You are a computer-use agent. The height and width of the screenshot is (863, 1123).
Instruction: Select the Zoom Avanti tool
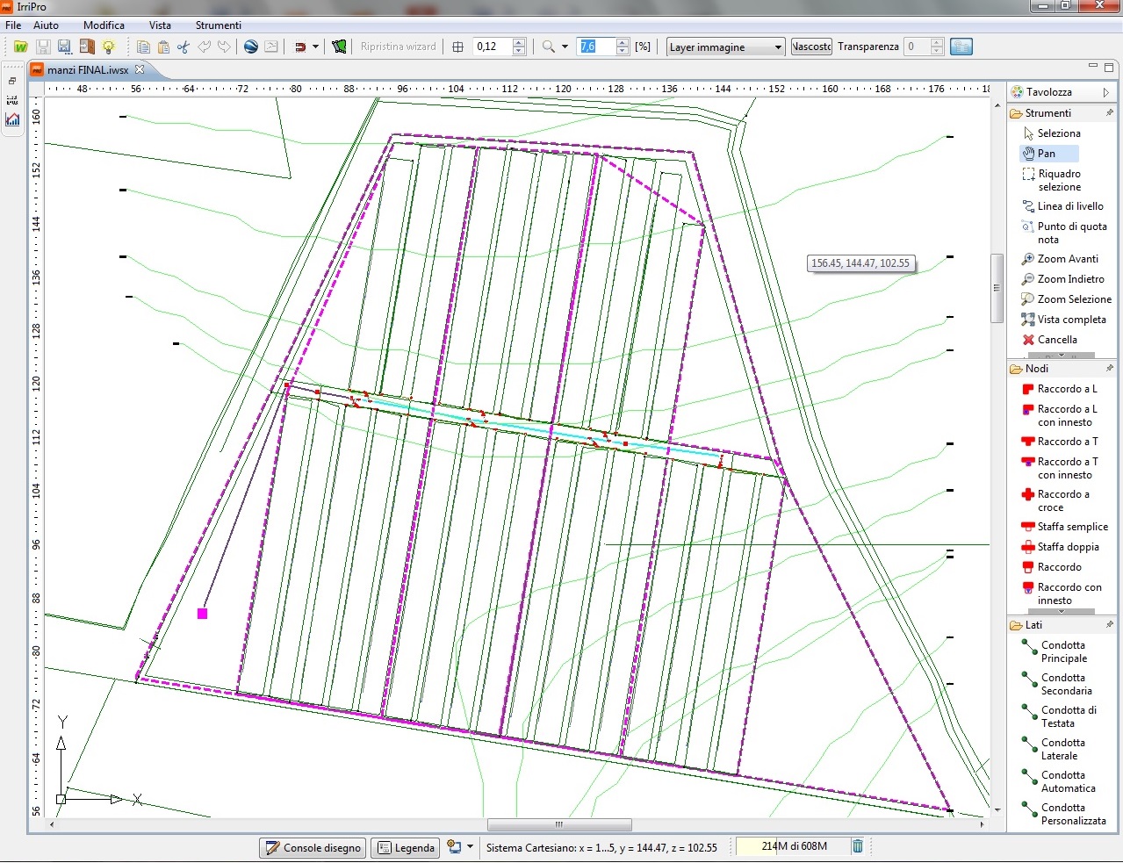tap(1067, 259)
